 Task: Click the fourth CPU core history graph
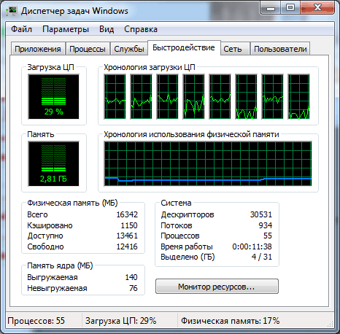coord(193,96)
